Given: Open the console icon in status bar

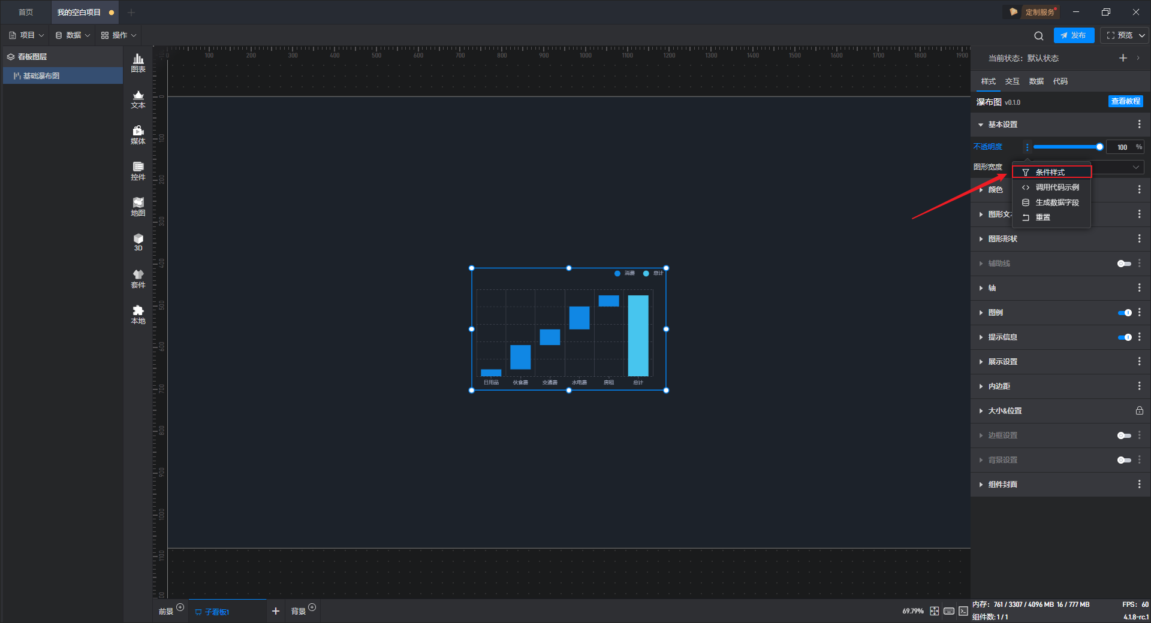Looking at the screenshot, I should pyautogui.click(x=963, y=611).
